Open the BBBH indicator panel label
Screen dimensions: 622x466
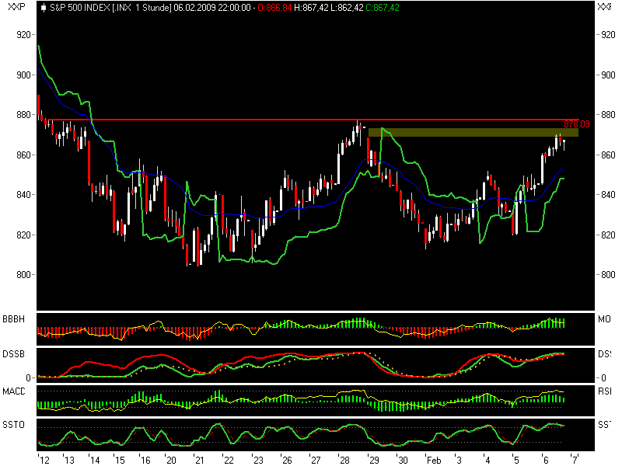(x=13, y=318)
